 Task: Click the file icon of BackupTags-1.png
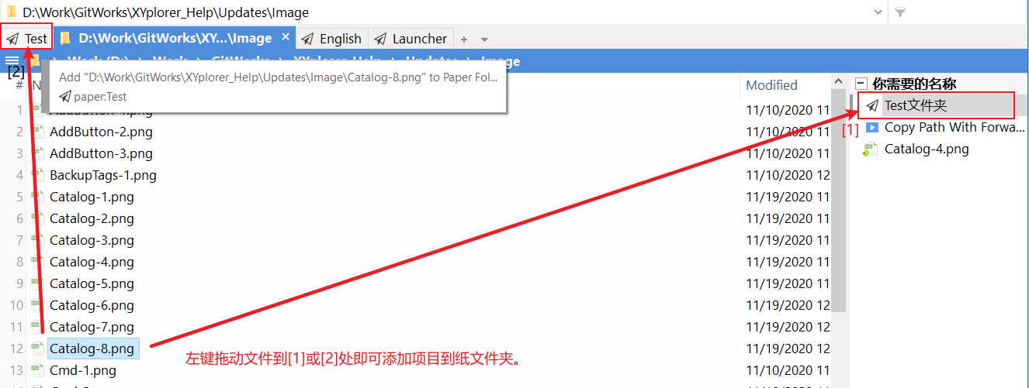[36, 175]
